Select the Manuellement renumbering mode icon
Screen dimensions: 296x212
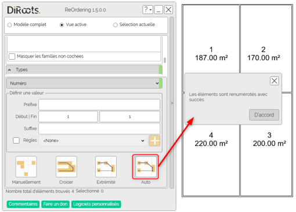tap(26, 167)
